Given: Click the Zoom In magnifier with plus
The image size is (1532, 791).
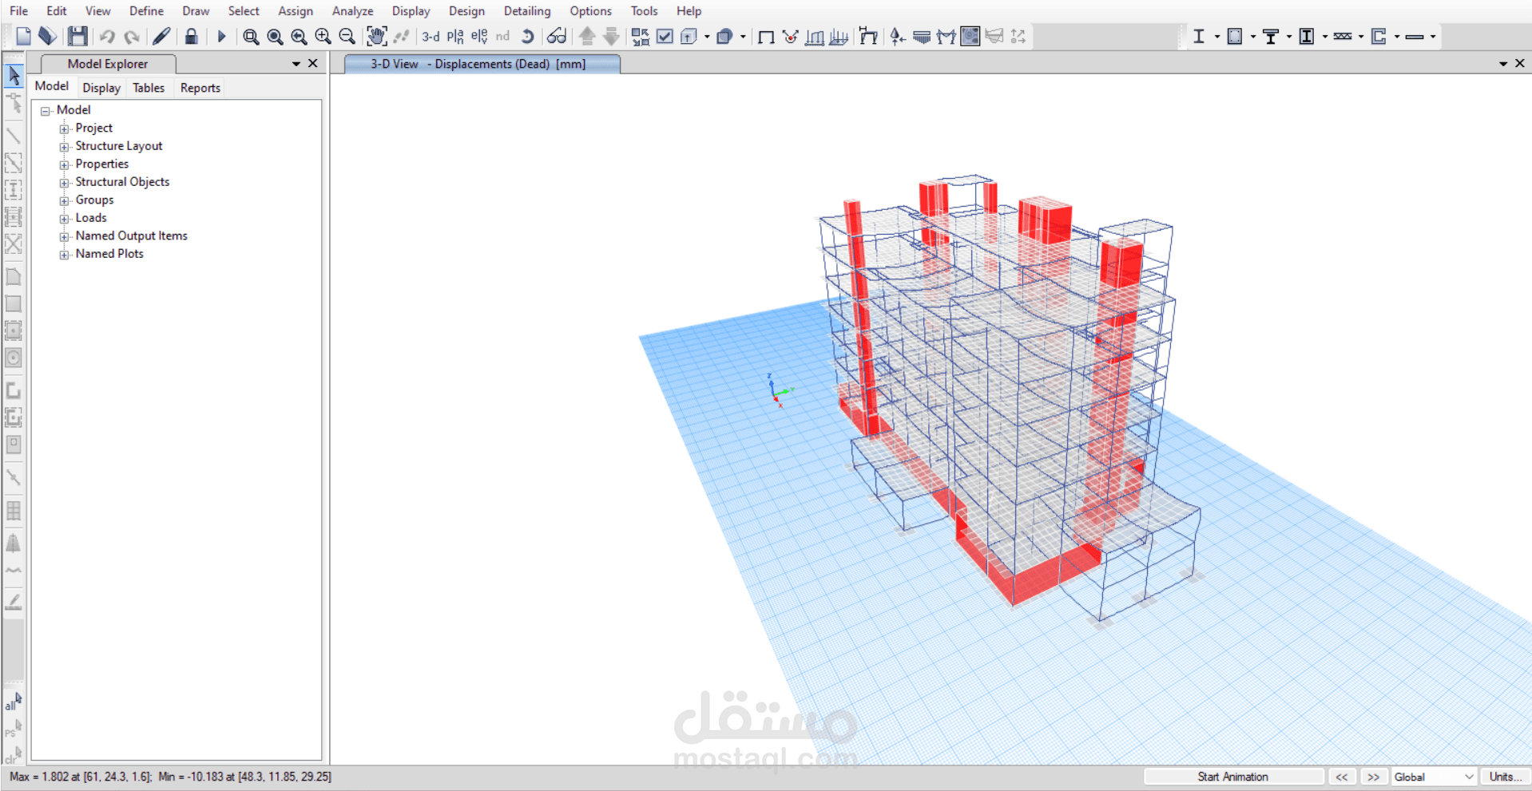Looking at the screenshot, I should [x=323, y=36].
